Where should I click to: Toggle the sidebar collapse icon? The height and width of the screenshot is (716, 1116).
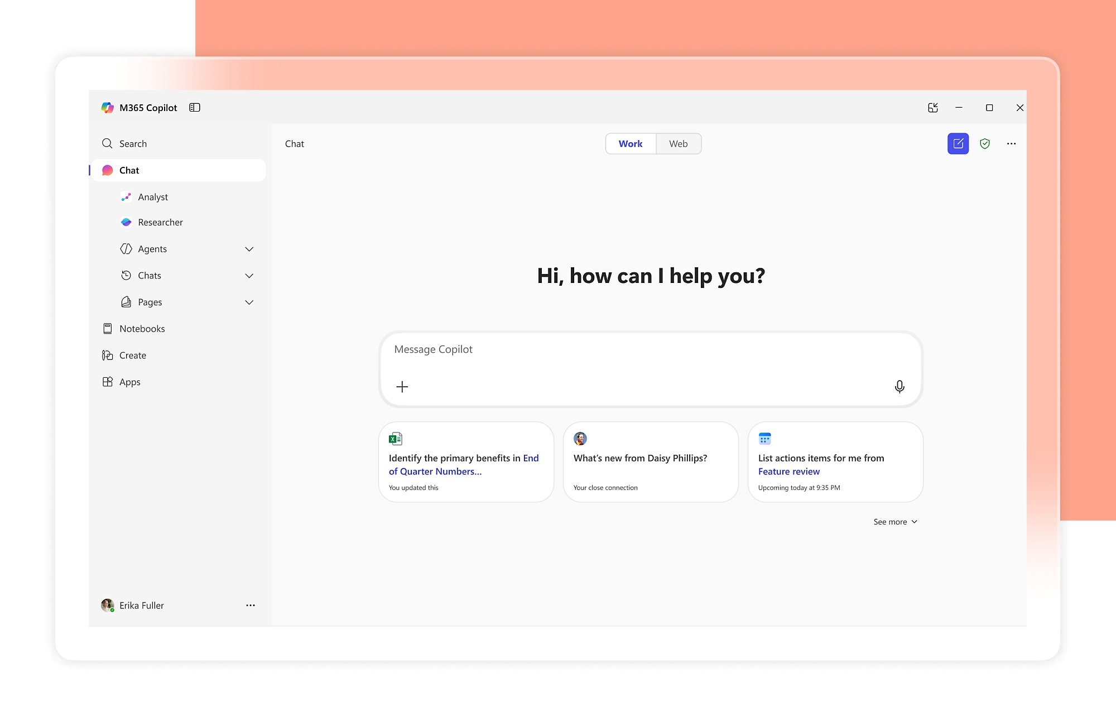click(194, 108)
